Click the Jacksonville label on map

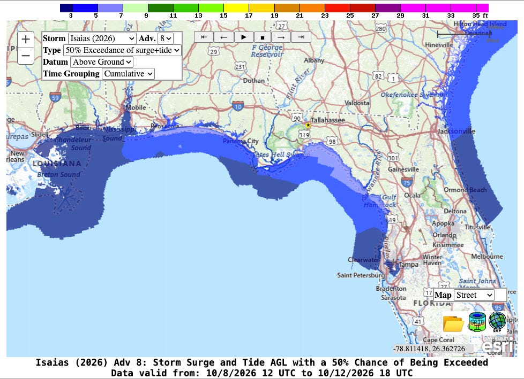[456, 131]
